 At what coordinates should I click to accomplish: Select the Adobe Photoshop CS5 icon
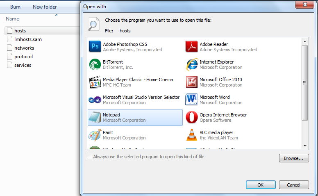95,46
